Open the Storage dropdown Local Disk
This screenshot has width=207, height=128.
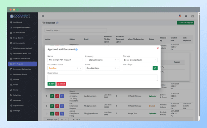pos(140,60)
